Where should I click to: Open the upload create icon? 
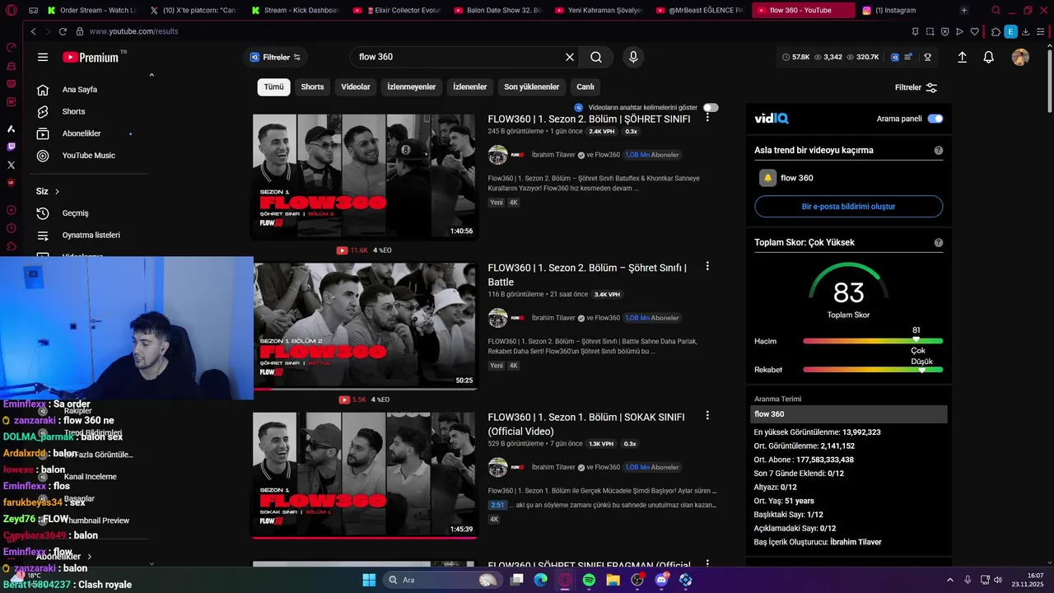(962, 57)
